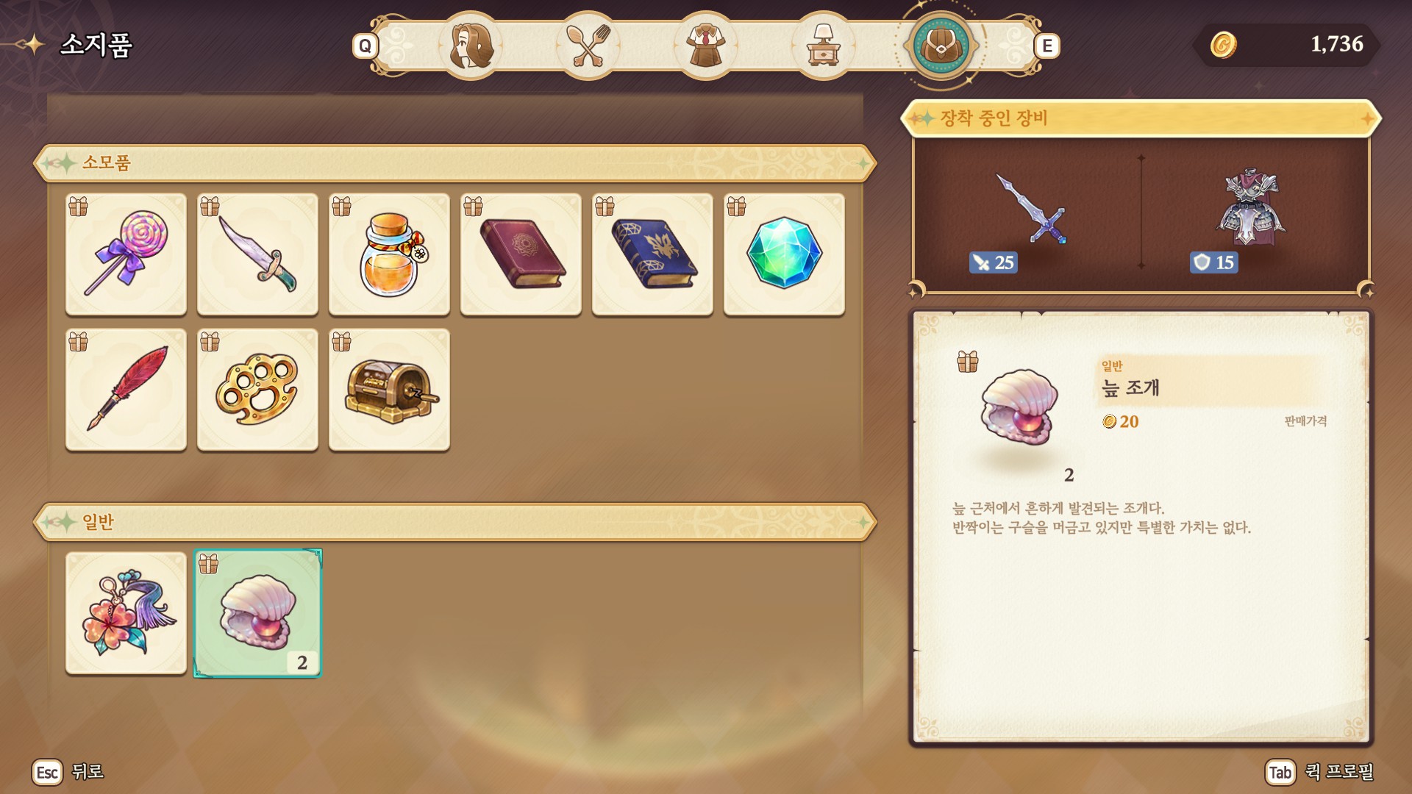
Task: Select the swamp clam item slot
Action: pos(257,613)
